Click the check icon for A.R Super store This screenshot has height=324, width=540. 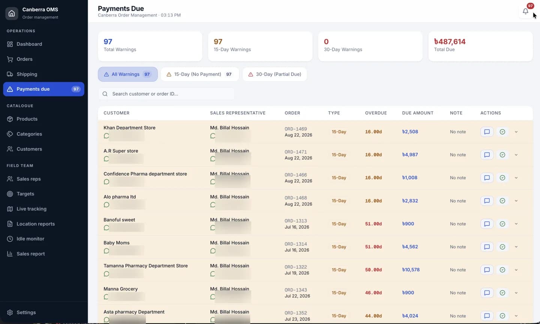[502, 154]
